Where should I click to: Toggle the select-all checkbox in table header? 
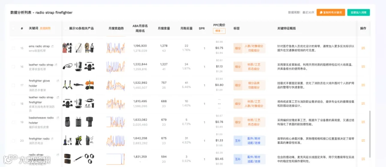click(13, 29)
